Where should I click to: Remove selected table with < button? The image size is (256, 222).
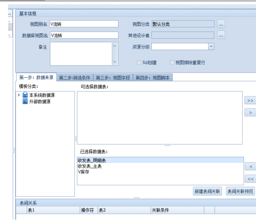[250, 166]
